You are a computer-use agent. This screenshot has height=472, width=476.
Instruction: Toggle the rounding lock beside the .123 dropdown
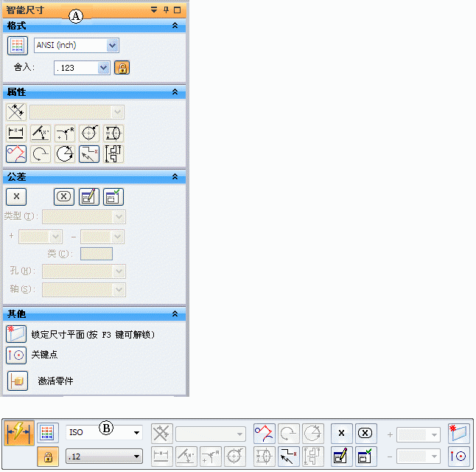[x=122, y=67]
